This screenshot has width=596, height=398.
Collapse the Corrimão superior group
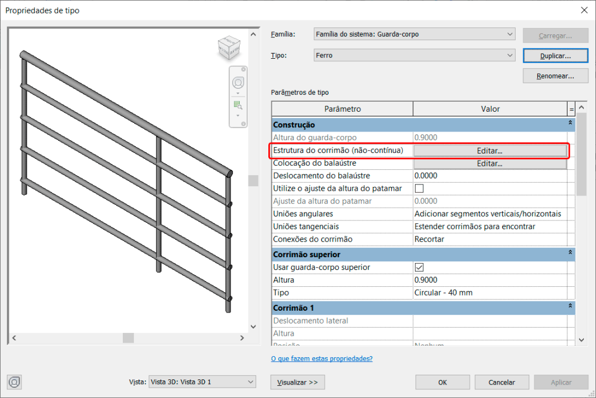tap(570, 254)
